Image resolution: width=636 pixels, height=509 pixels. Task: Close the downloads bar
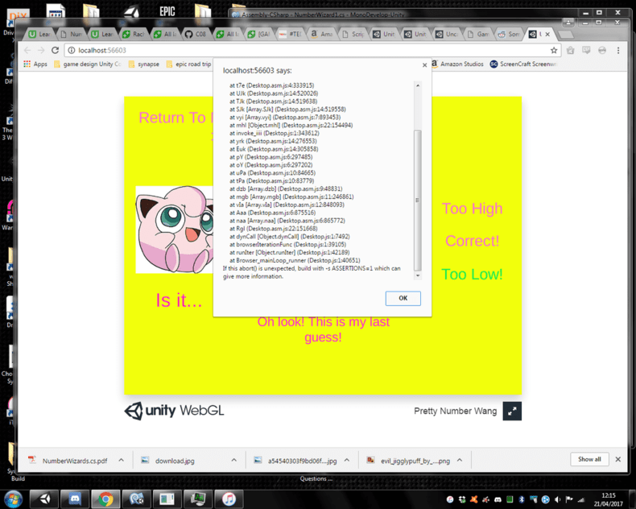(x=618, y=459)
